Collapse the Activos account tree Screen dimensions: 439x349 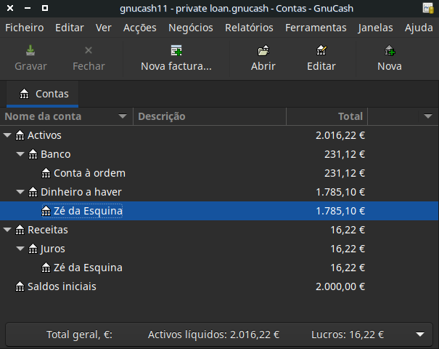(7, 135)
